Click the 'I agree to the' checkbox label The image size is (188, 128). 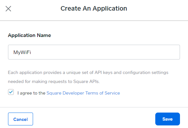tap(31, 93)
